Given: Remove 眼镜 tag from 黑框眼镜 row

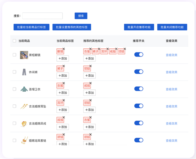Looking at the screenshot, I should (x=64, y=49).
